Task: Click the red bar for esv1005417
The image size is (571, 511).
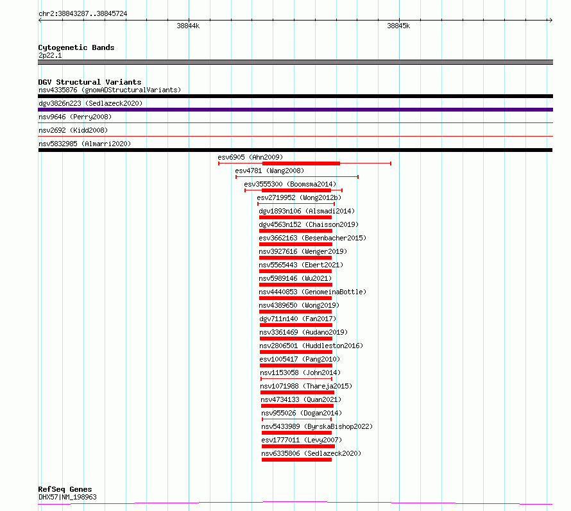Action: point(296,365)
